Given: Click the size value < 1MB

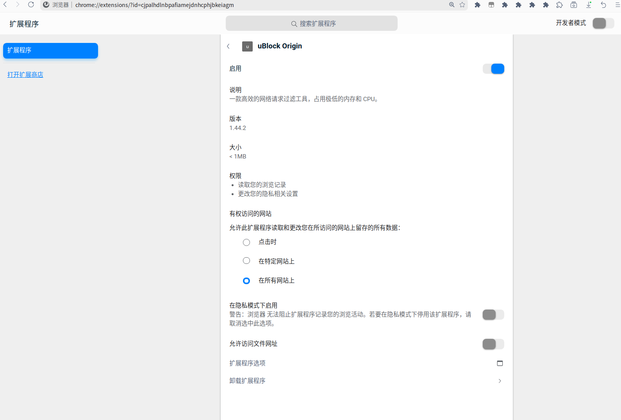Looking at the screenshot, I should coord(238,157).
